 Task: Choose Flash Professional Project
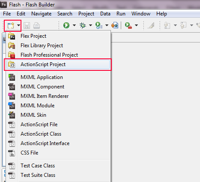[58, 55]
